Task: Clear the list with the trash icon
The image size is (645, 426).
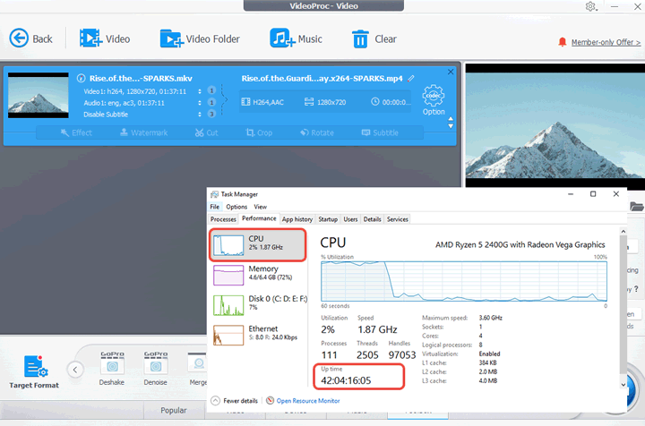Action: [374, 38]
